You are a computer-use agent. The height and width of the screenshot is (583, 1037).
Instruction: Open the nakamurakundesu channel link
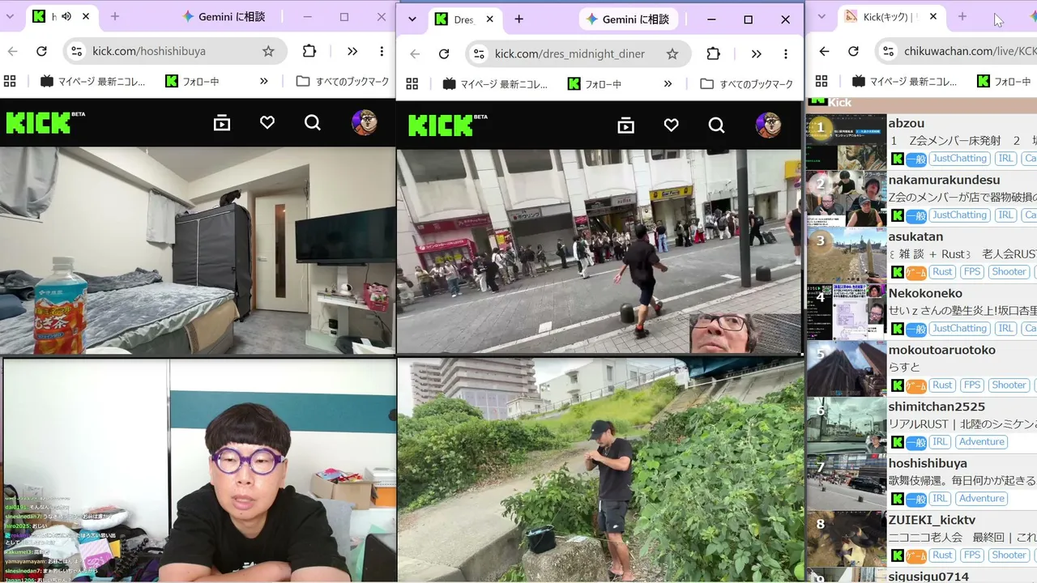(944, 180)
